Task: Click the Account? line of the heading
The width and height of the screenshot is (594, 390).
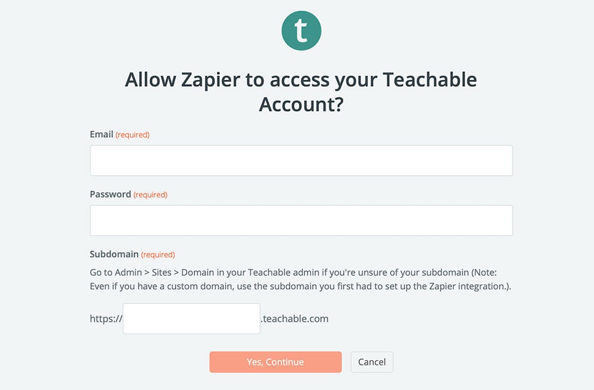Action: click(301, 104)
